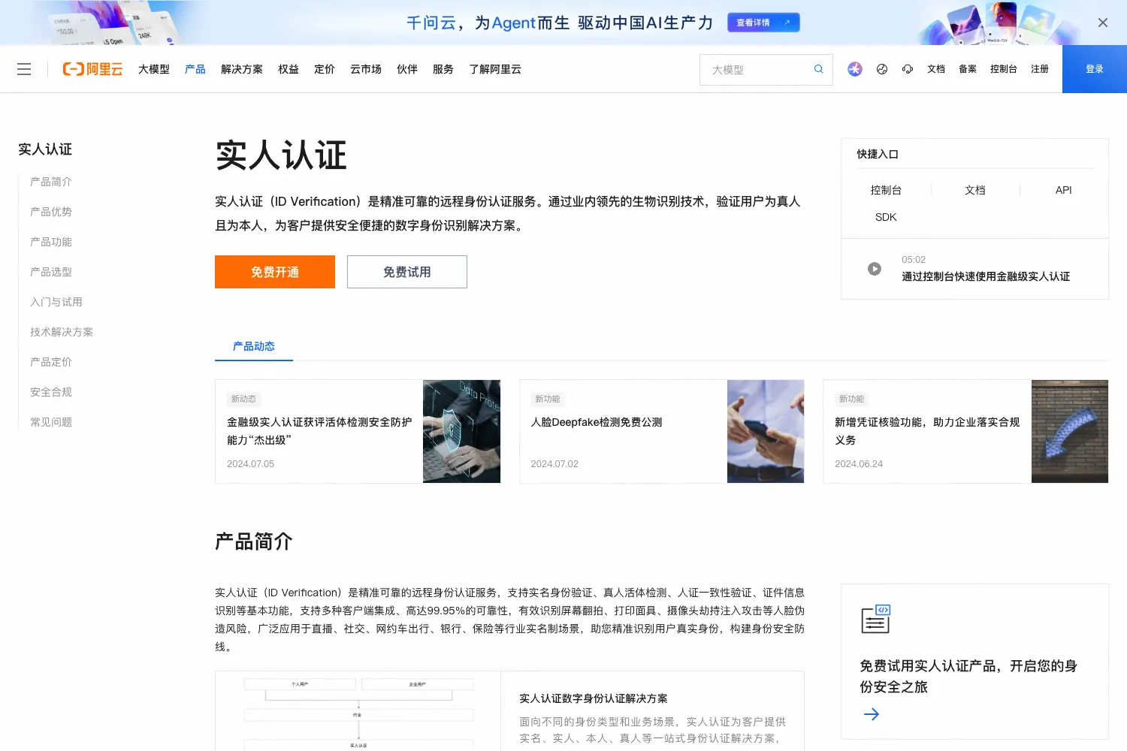1127x751 pixels.
Task: Click 文档 link in top bar
Action: (936, 69)
